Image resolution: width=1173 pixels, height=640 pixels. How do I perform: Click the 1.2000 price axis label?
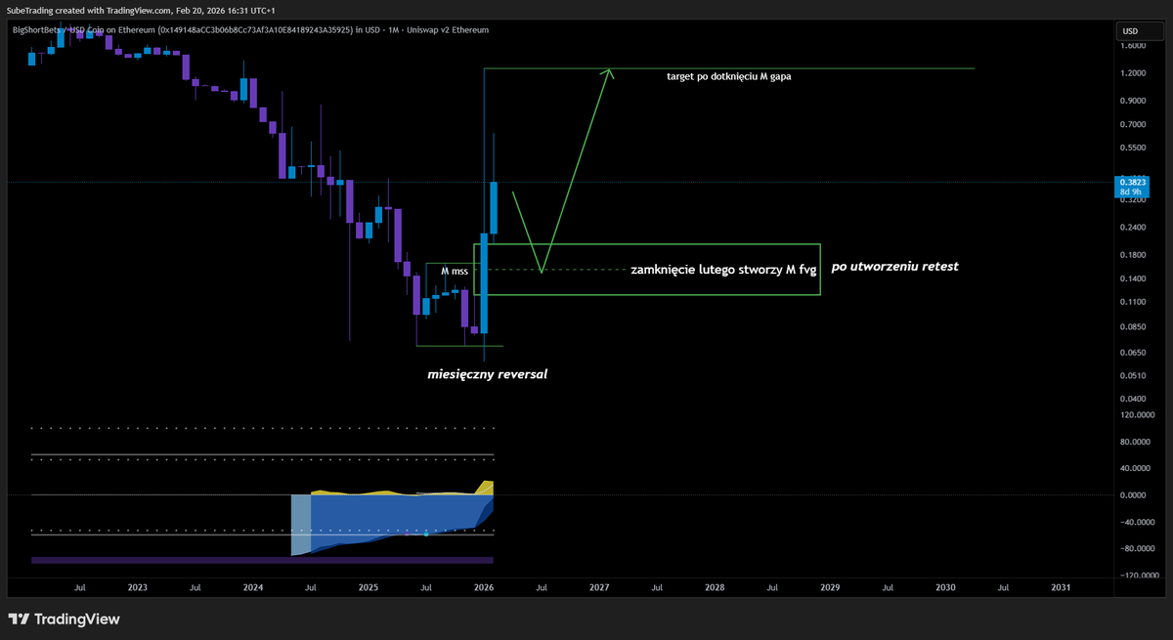click(x=1133, y=73)
